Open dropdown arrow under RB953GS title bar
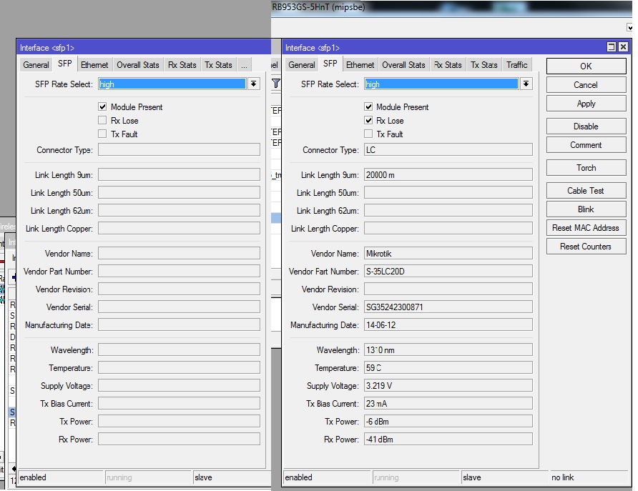The image size is (638, 491). (630, 28)
